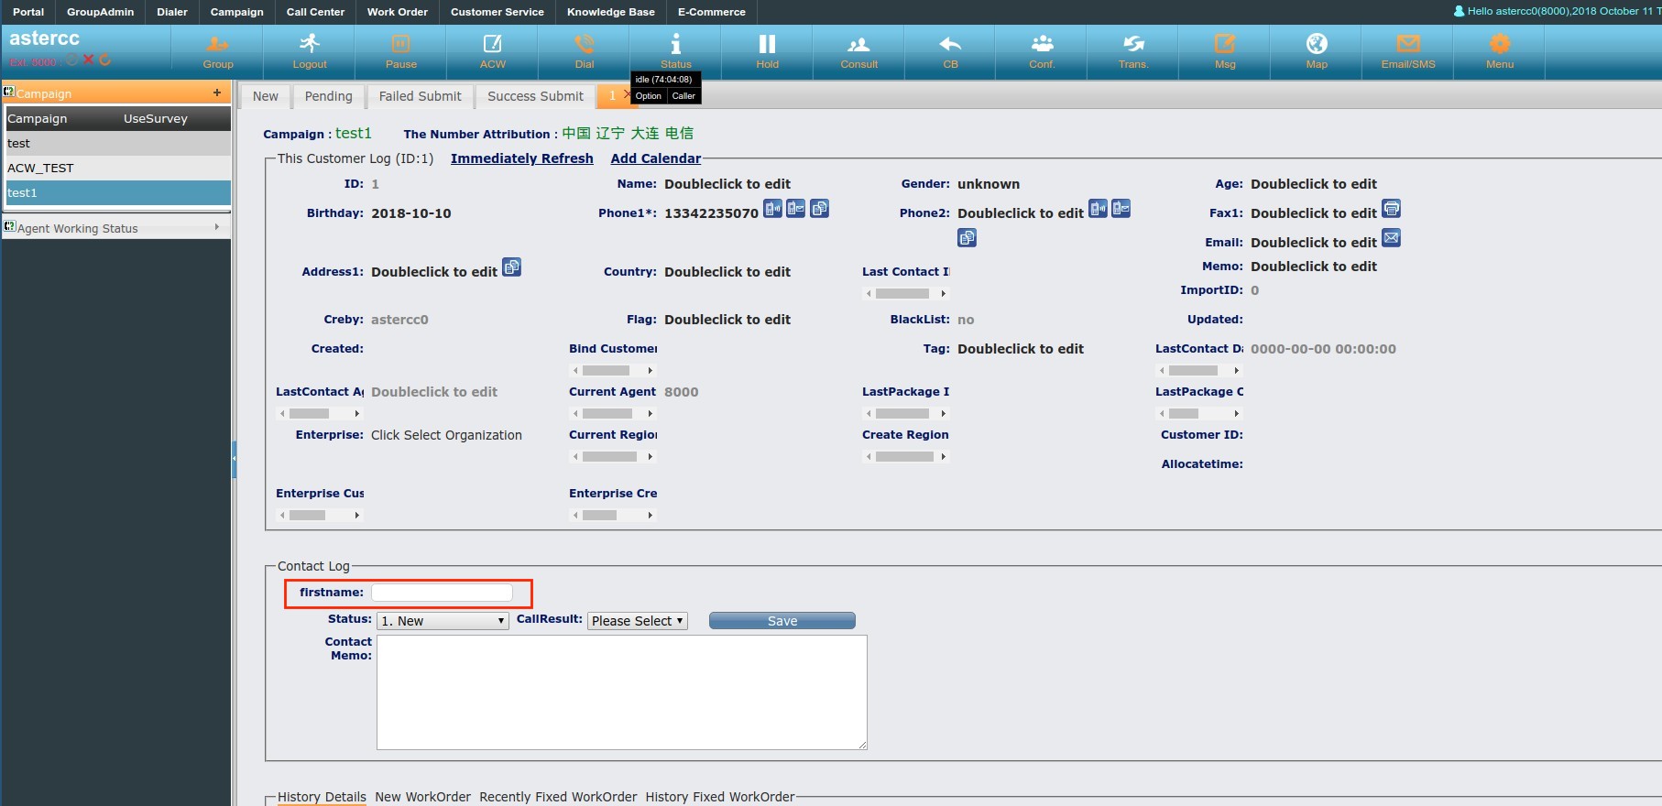
Task: Open the CallResult 'Please Select' dropdown
Action: tap(637, 621)
